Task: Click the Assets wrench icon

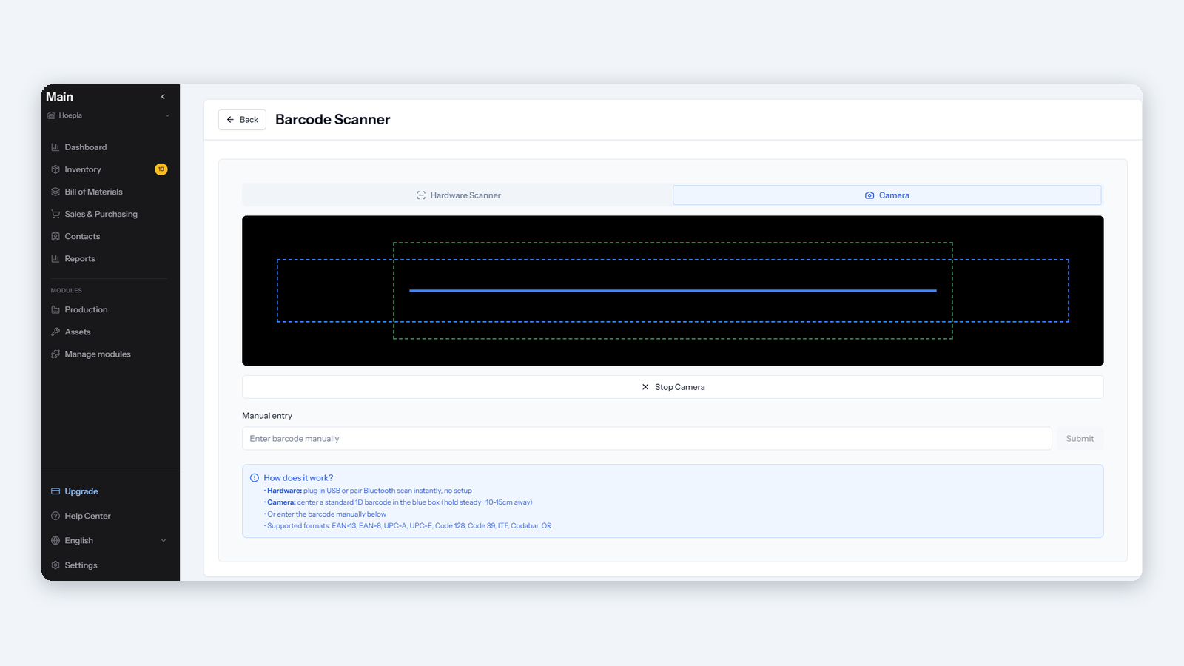Action: click(55, 332)
